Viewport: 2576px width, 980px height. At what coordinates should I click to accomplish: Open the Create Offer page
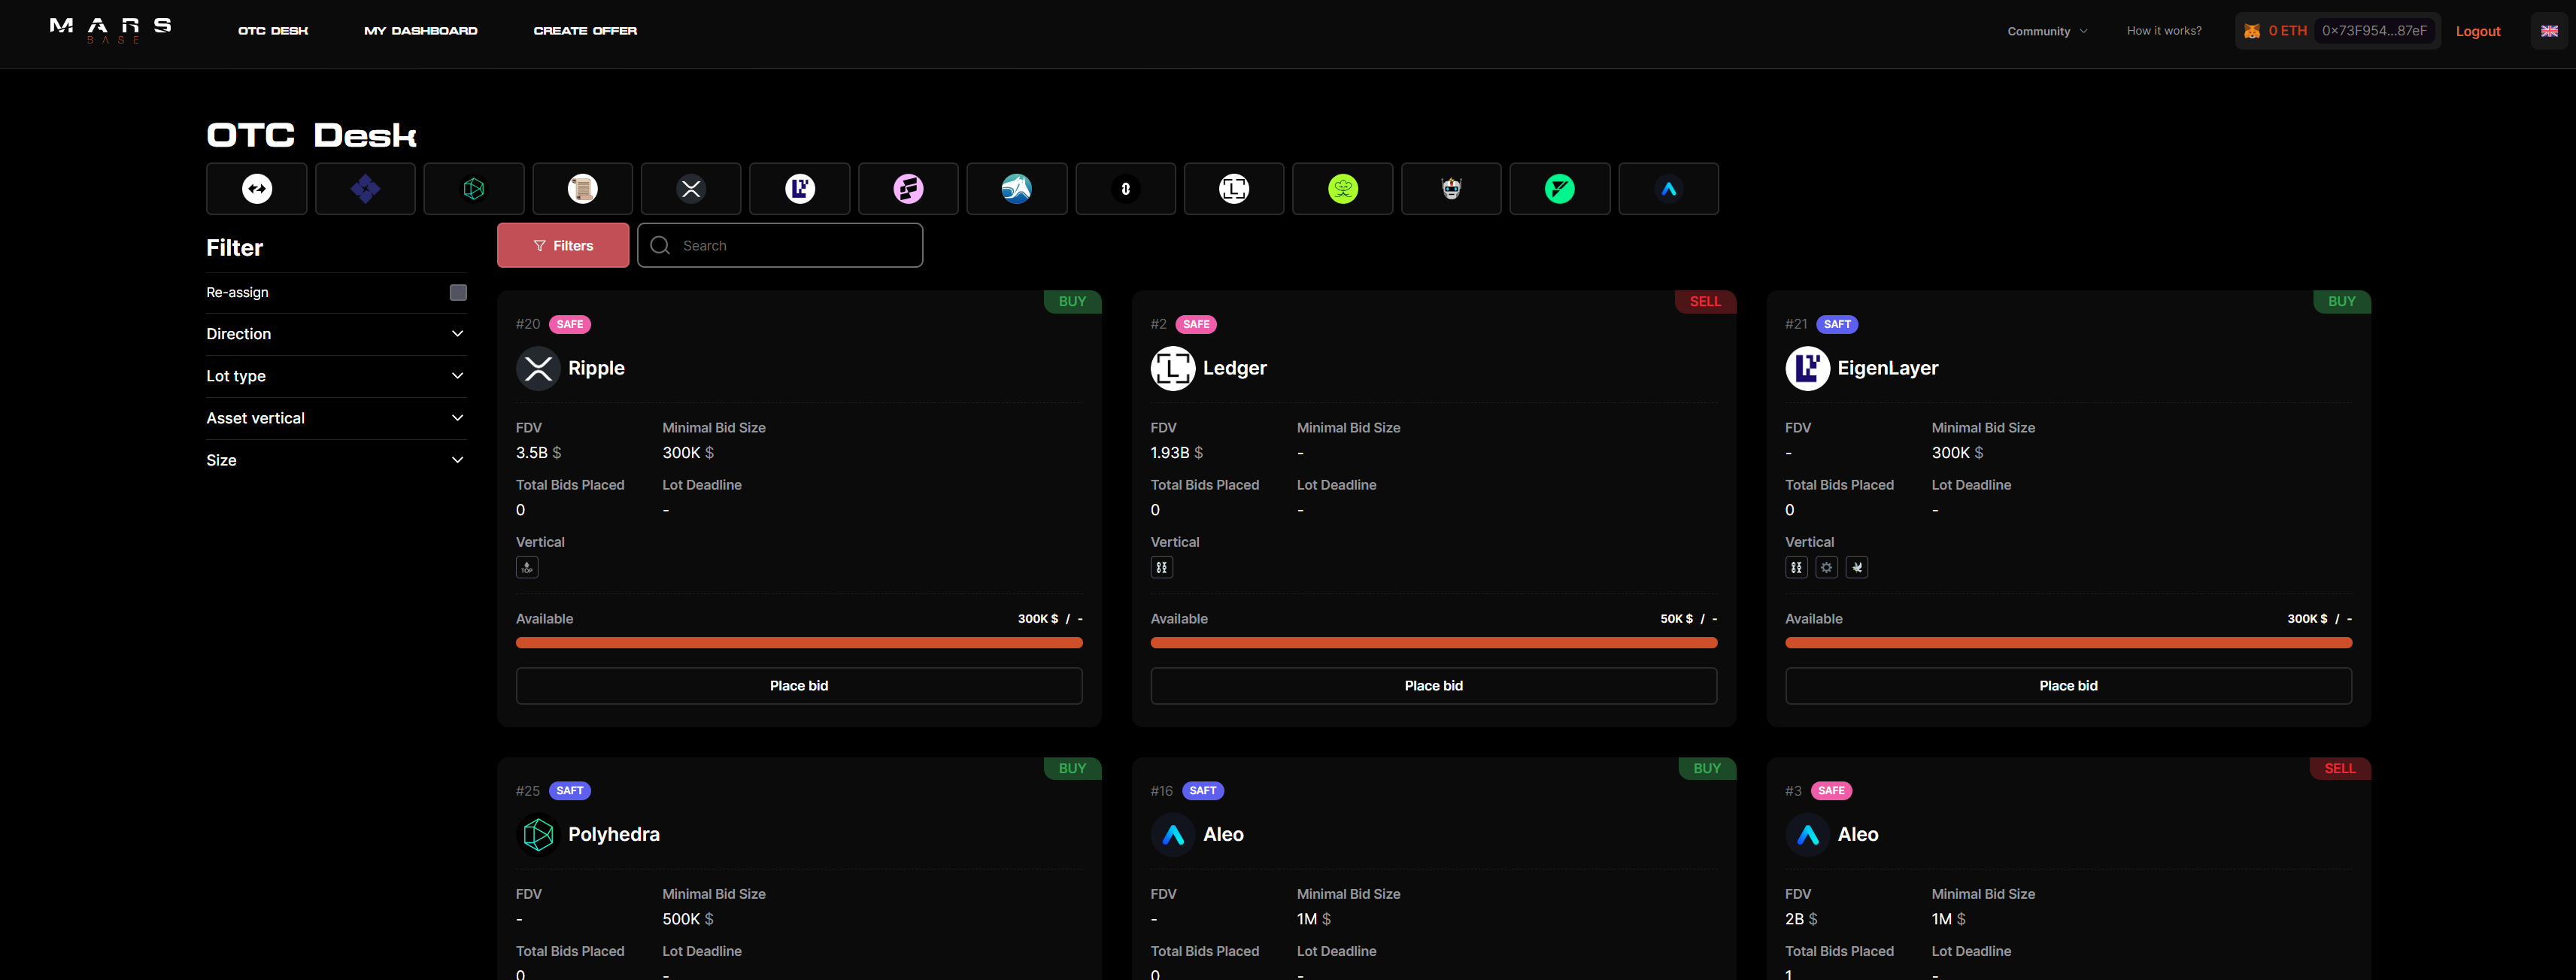click(585, 31)
